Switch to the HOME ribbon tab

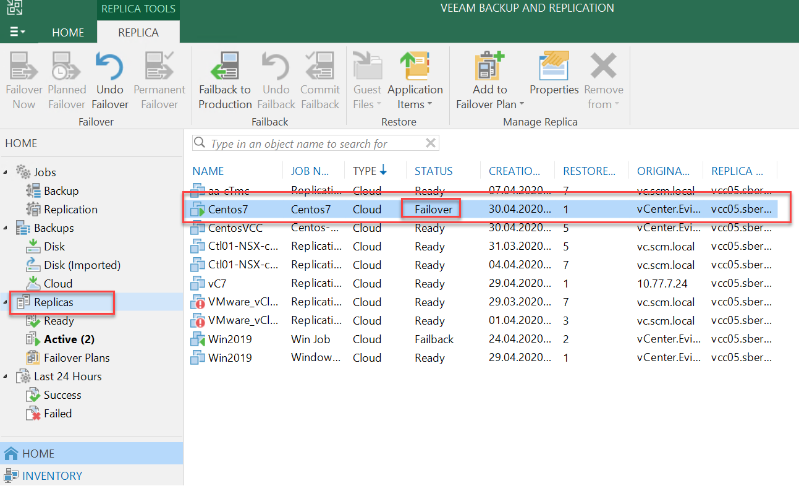tap(68, 32)
